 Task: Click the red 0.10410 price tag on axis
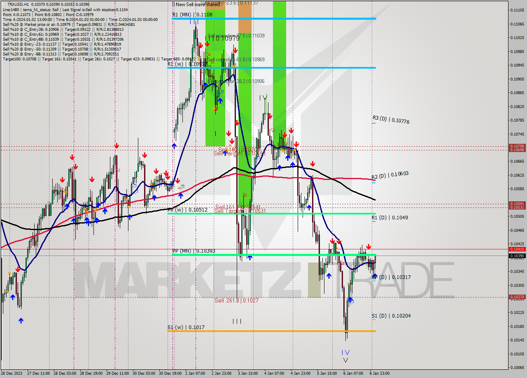[517, 249]
